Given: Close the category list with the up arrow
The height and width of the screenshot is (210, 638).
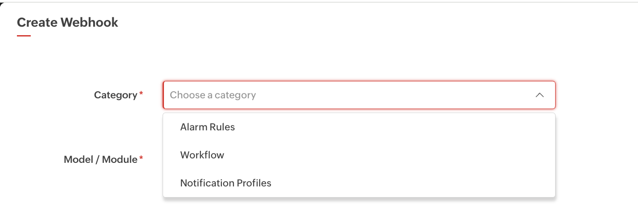Looking at the screenshot, I should tap(540, 95).
